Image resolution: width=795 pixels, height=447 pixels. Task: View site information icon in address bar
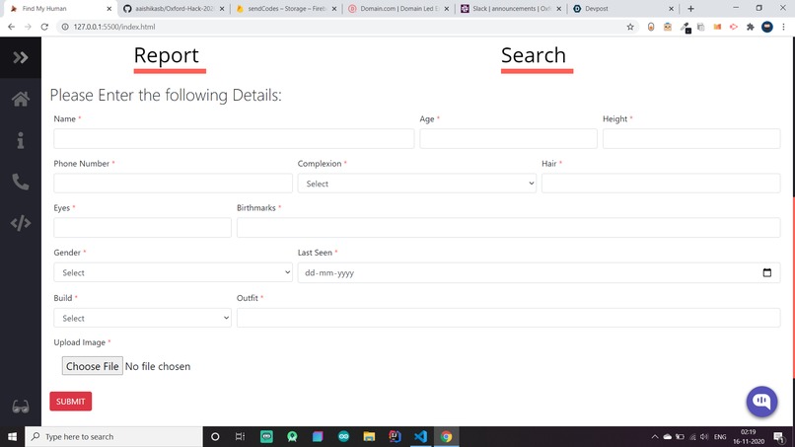point(65,27)
